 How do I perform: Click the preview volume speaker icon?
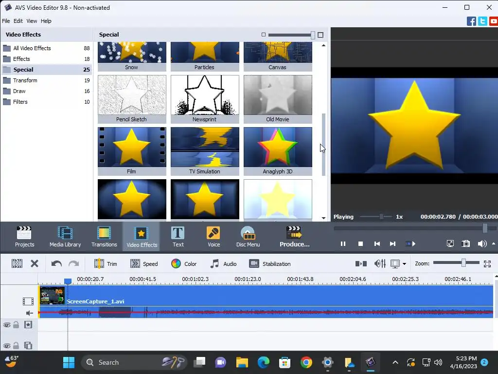click(482, 244)
